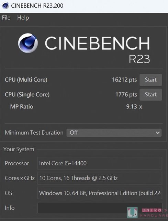Start the CPU Single Core test
The width and height of the screenshot is (168, 221).
click(x=151, y=94)
